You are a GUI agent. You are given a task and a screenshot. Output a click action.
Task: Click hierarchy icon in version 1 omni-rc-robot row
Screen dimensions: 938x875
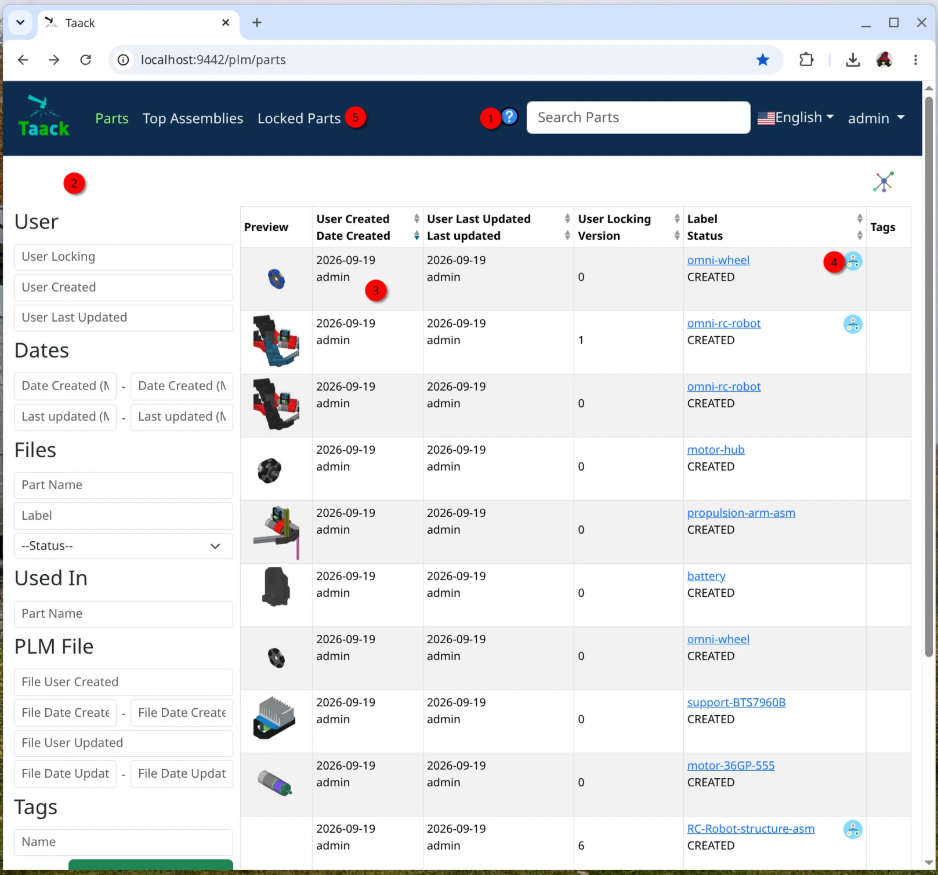853,324
